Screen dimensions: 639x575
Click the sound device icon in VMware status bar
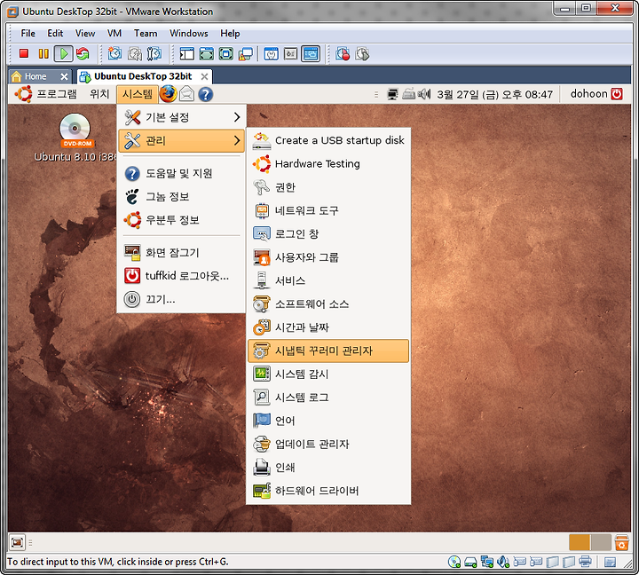(x=504, y=562)
